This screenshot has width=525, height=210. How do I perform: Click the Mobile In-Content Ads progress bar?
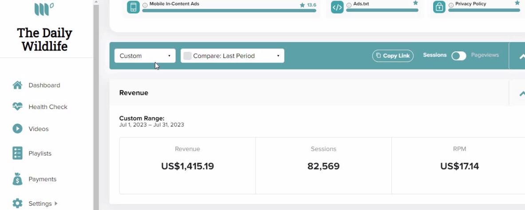tap(229, 11)
